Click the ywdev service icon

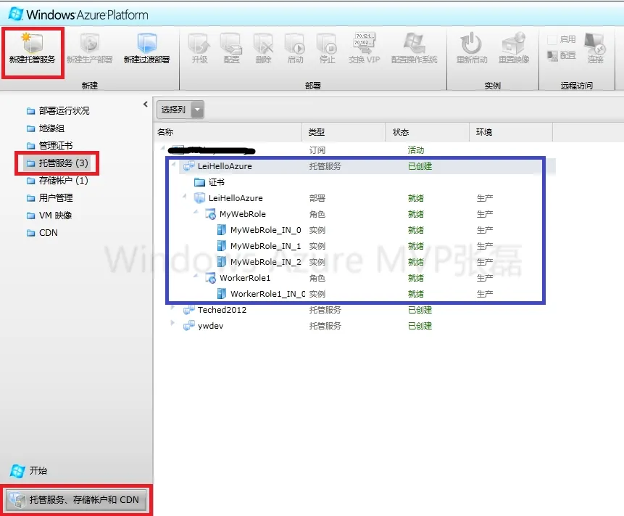pyautogui.click(x=188, y=326)
